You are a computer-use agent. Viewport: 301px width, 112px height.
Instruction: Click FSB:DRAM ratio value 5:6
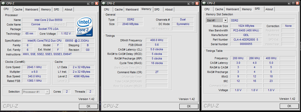click(157, 45)
